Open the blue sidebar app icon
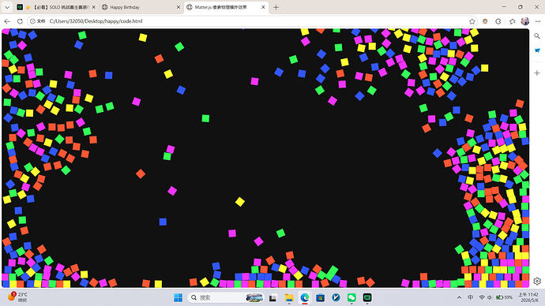Image resolution: width=545 pixels, height=306 pixels. [x=537, y=50]
